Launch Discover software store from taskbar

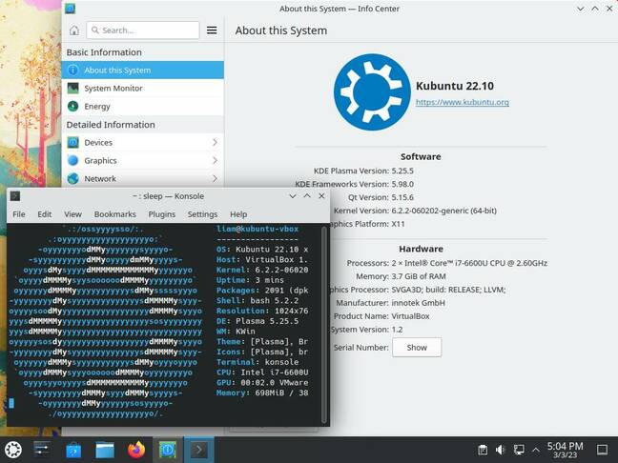tap(73, 450)
